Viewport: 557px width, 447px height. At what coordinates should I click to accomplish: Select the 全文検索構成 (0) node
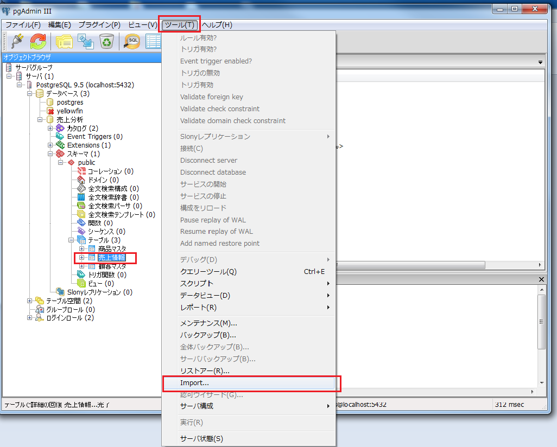(x=113, y=189)
